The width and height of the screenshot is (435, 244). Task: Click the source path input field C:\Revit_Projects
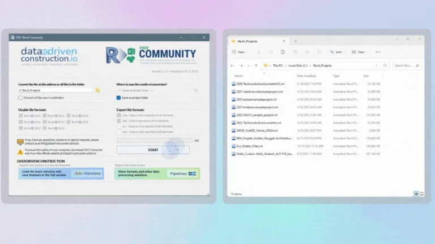pos(55,90)
